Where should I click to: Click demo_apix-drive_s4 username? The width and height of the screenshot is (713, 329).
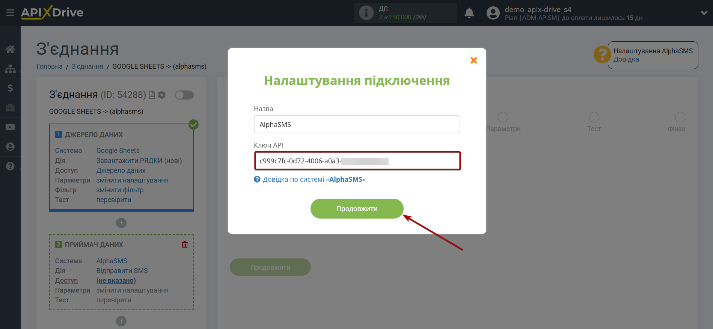[x=538, y=9]
